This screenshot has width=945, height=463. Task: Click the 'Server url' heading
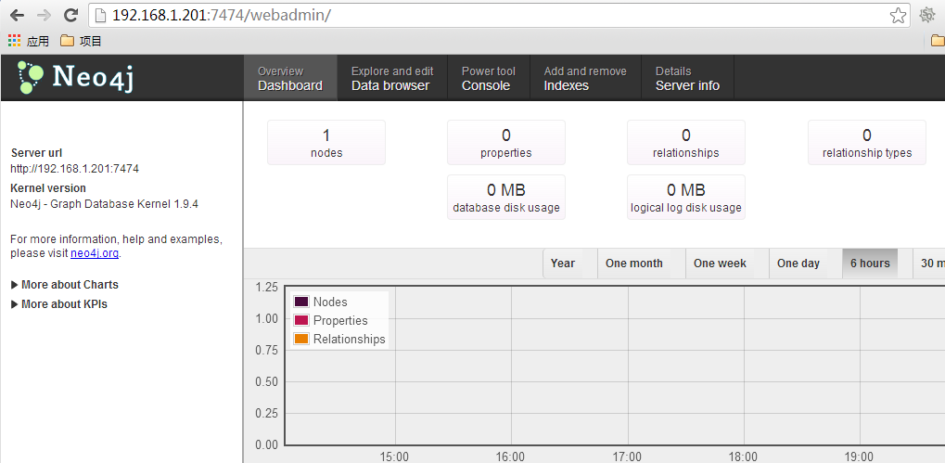tap(36, 153)
